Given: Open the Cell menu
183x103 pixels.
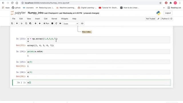Looking at the screenshot, I should pos(46,19).
